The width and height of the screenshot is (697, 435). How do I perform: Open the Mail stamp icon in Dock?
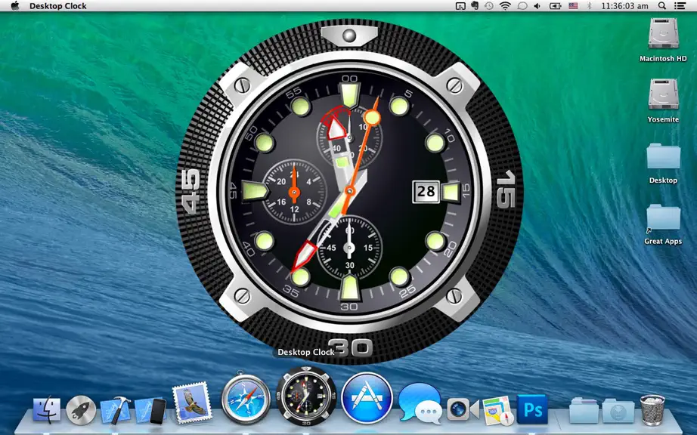coord(191,403)
